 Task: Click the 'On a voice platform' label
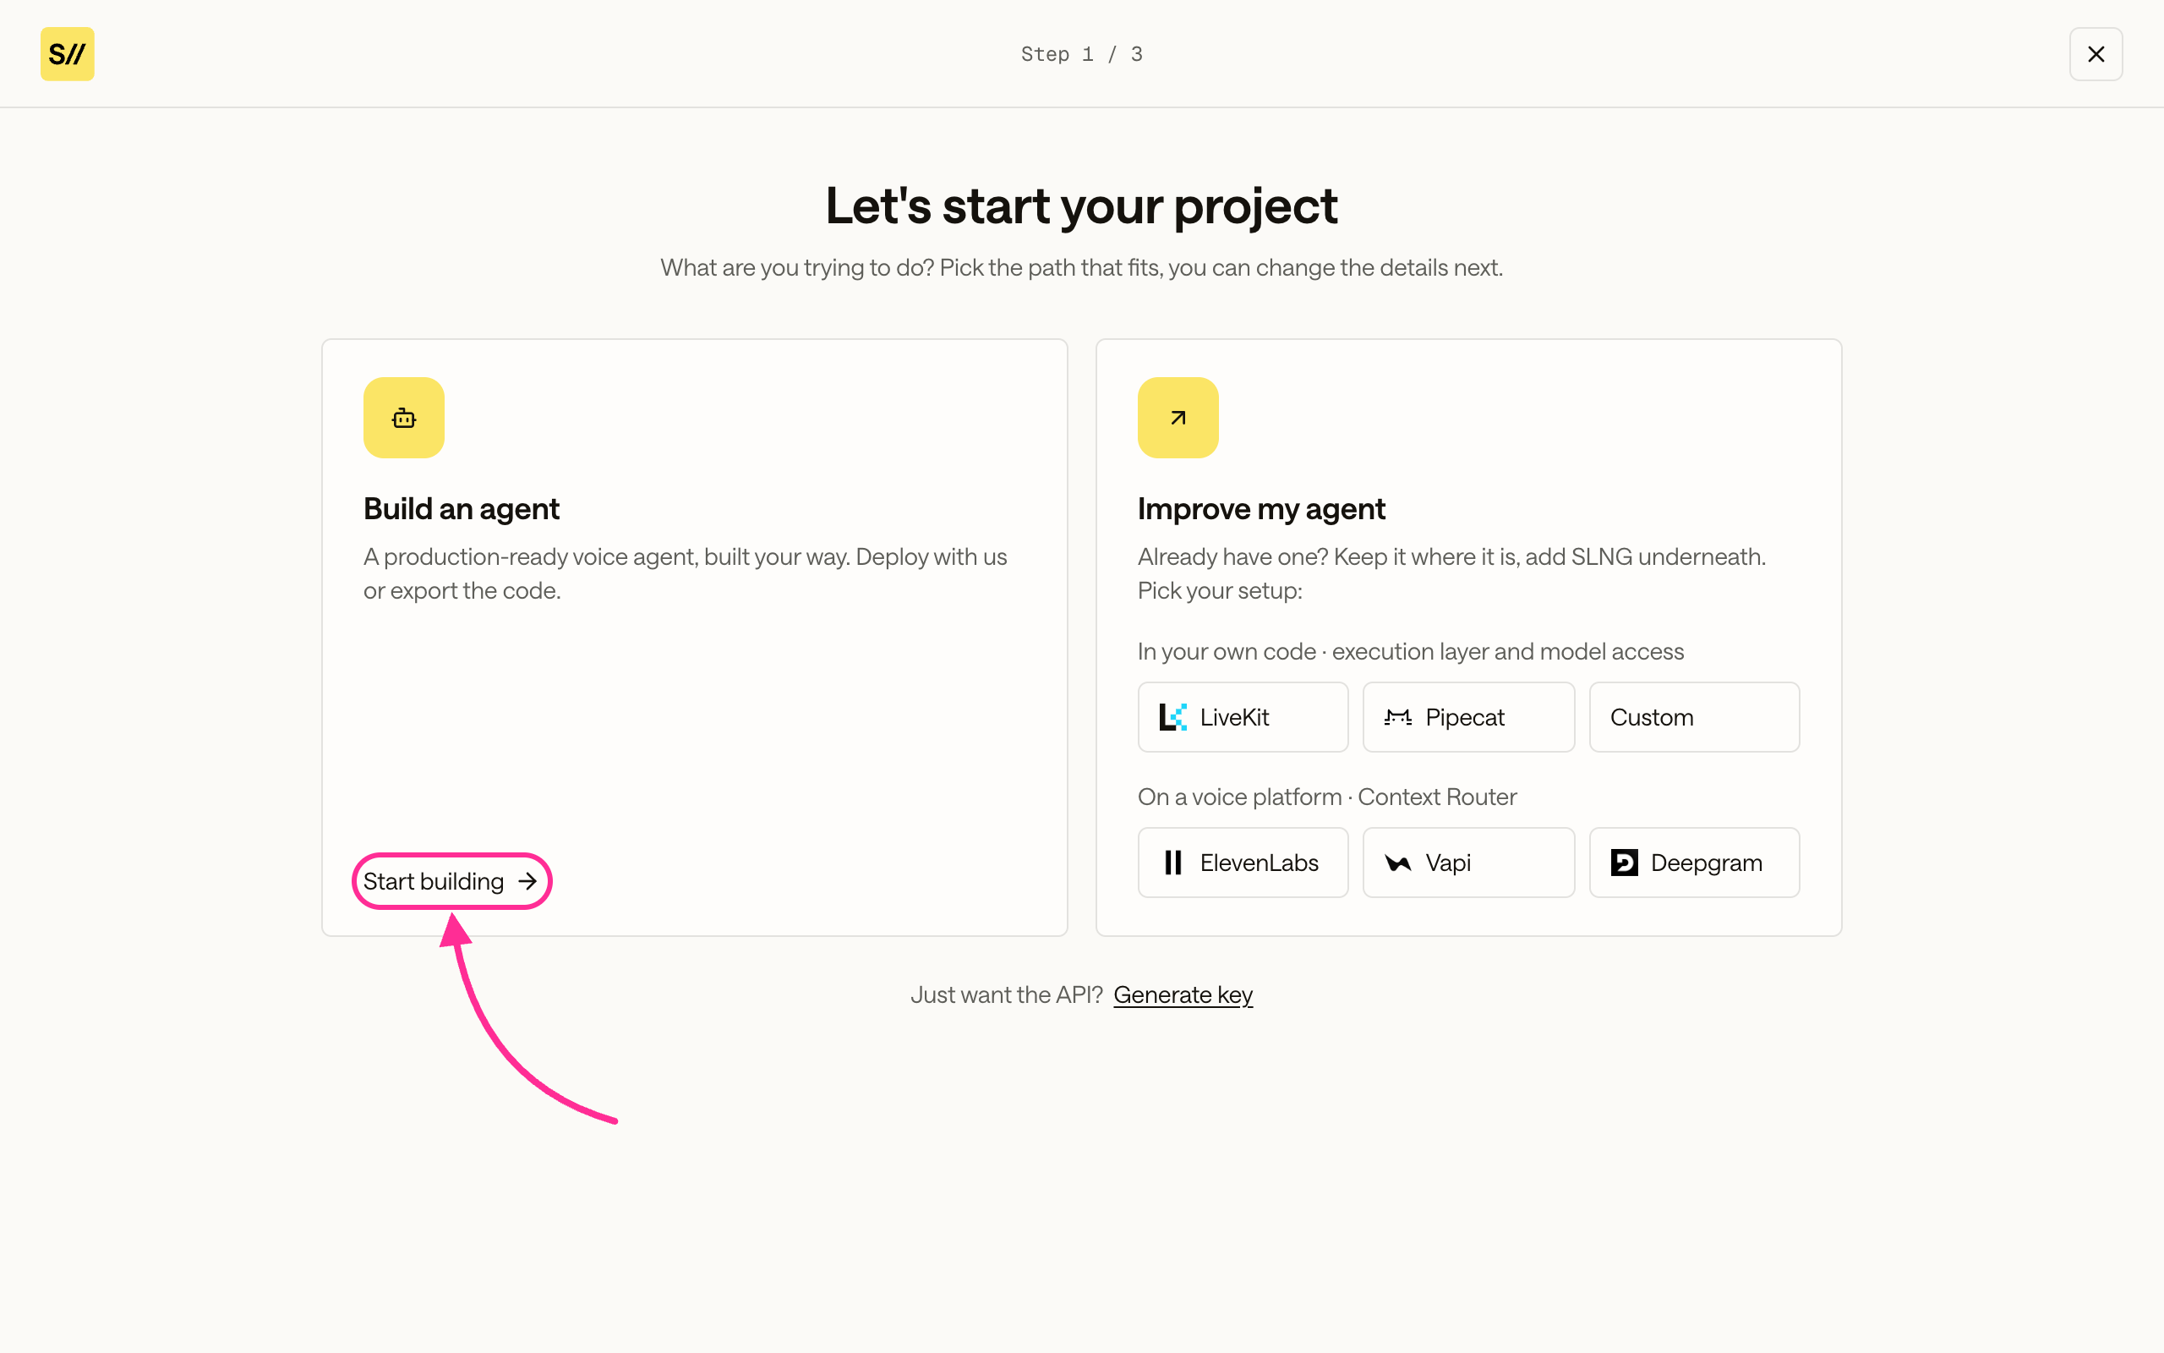click(1327, 797)
